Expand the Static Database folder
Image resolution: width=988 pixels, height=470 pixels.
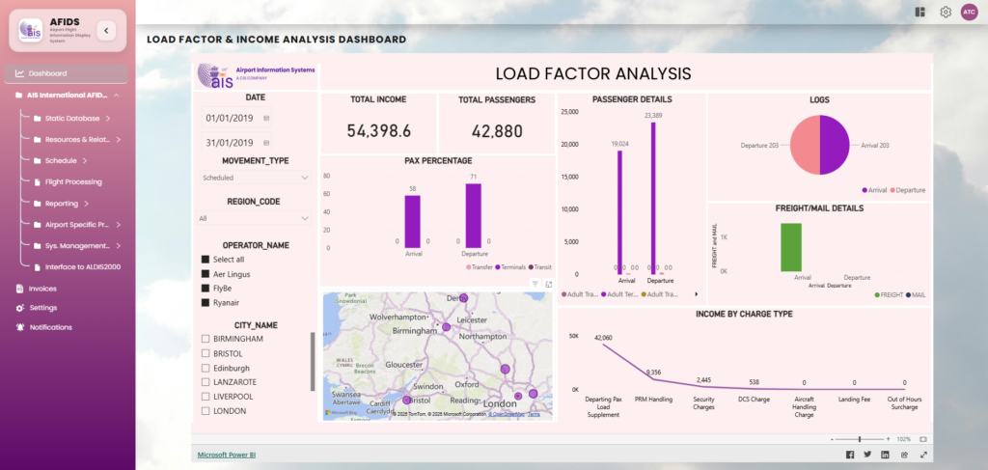pyautogui.click(x=72, y=119)
